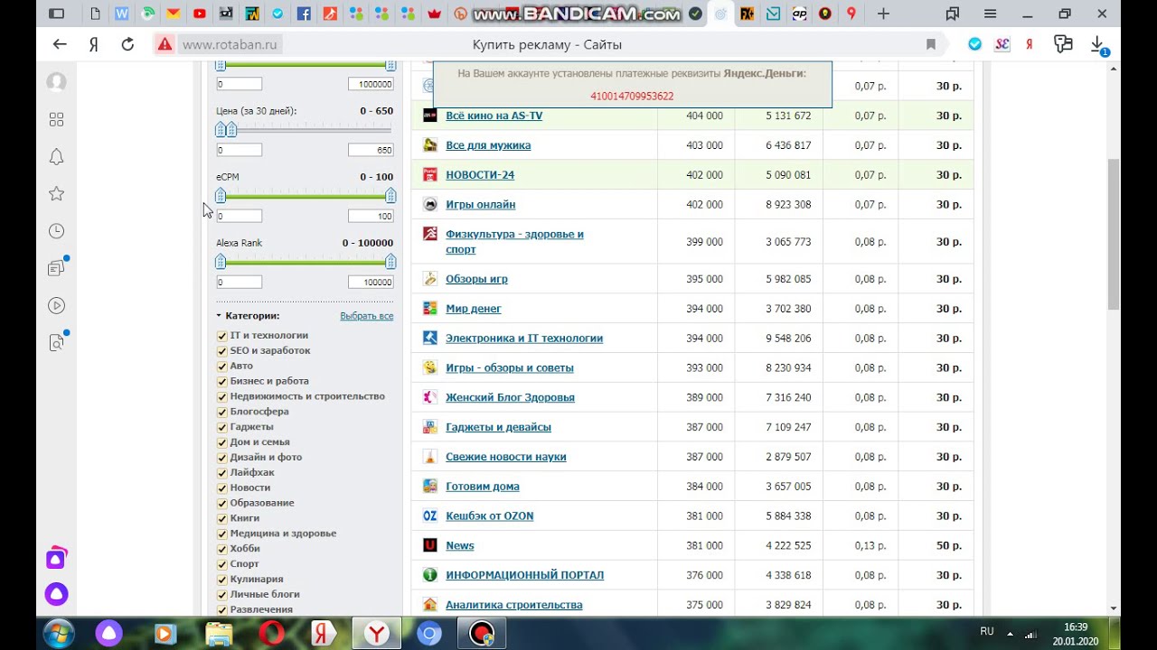Open File Explorer in the taskbar

219,634
